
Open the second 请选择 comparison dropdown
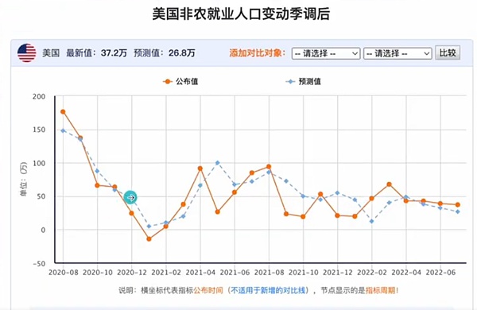pyautogui.click(x=397, y=53)
